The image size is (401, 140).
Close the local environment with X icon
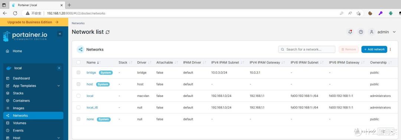[x=59, y=68]
